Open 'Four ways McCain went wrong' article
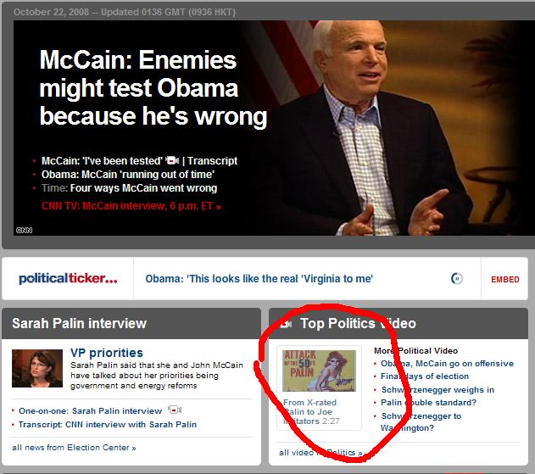 coord(143,188)
